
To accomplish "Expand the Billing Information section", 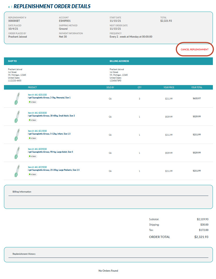I will pos(22,192).
